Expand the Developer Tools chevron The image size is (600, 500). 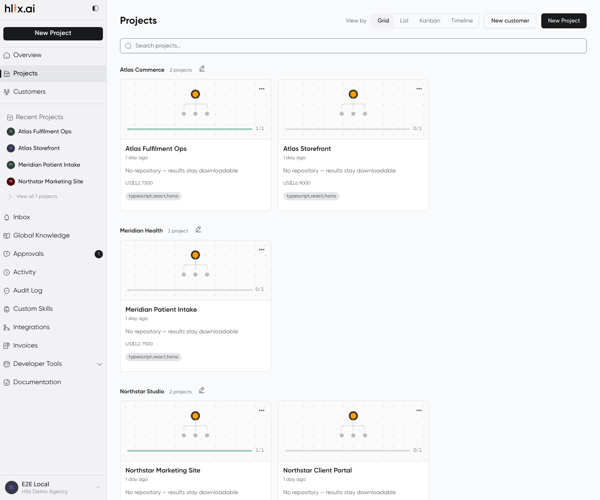(100, 364)
